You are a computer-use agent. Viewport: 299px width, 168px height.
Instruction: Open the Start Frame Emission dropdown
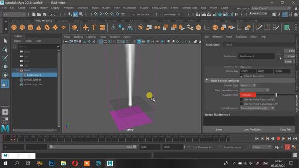click(x=254, y=90)
